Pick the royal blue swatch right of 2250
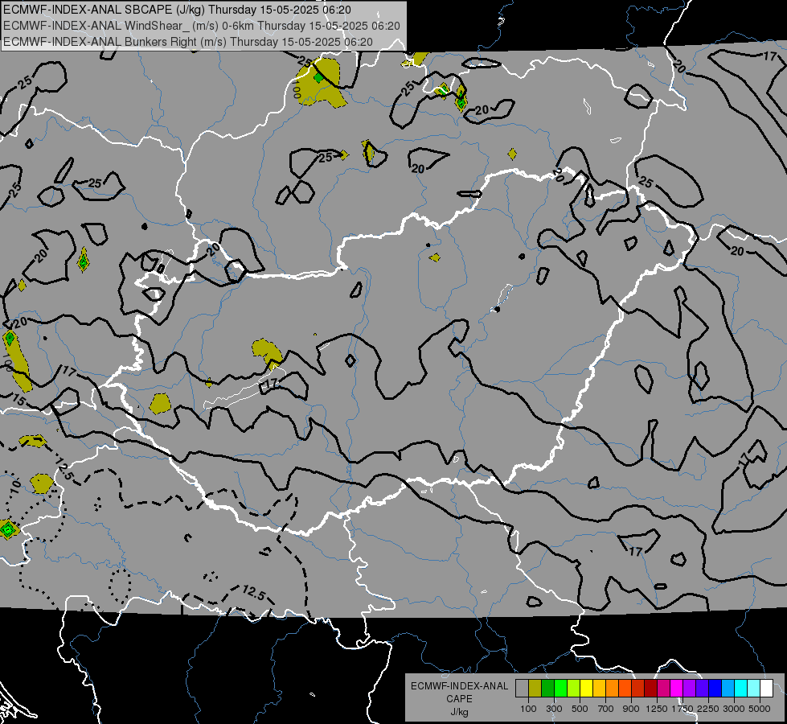 [x=715, y=688]
